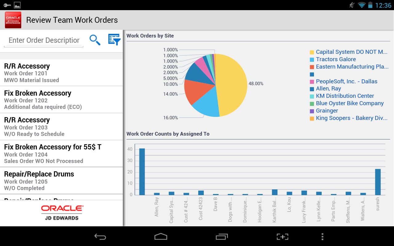Viewport: 394px width, 246px height.
Task: Tap the Review Team Work Orders title
Action: tap(72, 20)
